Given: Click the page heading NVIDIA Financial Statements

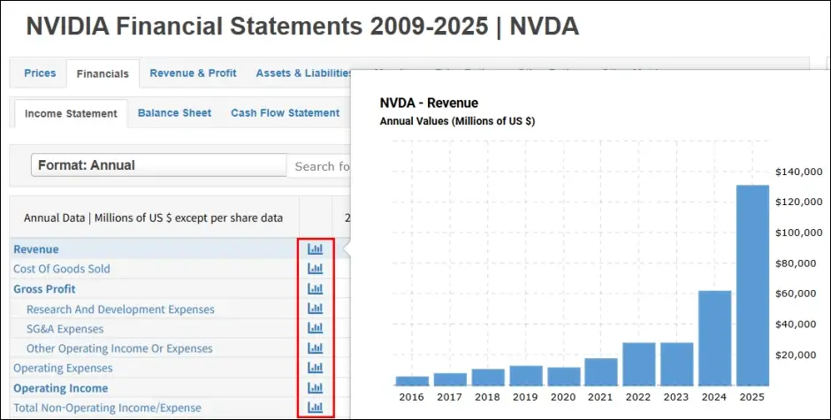Looking at the screenshot, I should point(302,26).
